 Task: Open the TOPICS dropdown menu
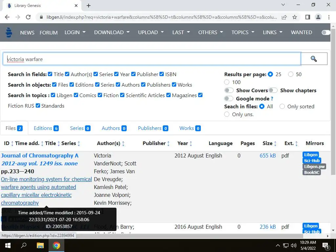coord(243,32)
